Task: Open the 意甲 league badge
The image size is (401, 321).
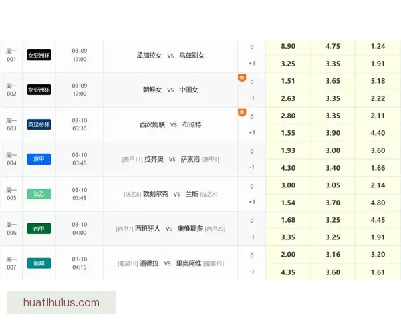Action: (39, 159)
